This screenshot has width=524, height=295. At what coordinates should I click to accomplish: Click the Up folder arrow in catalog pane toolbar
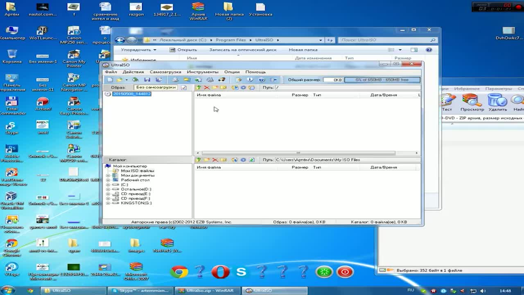[x=198, y=160]
